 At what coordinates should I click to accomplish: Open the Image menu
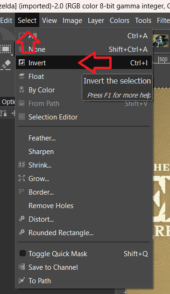click(72, 20)
